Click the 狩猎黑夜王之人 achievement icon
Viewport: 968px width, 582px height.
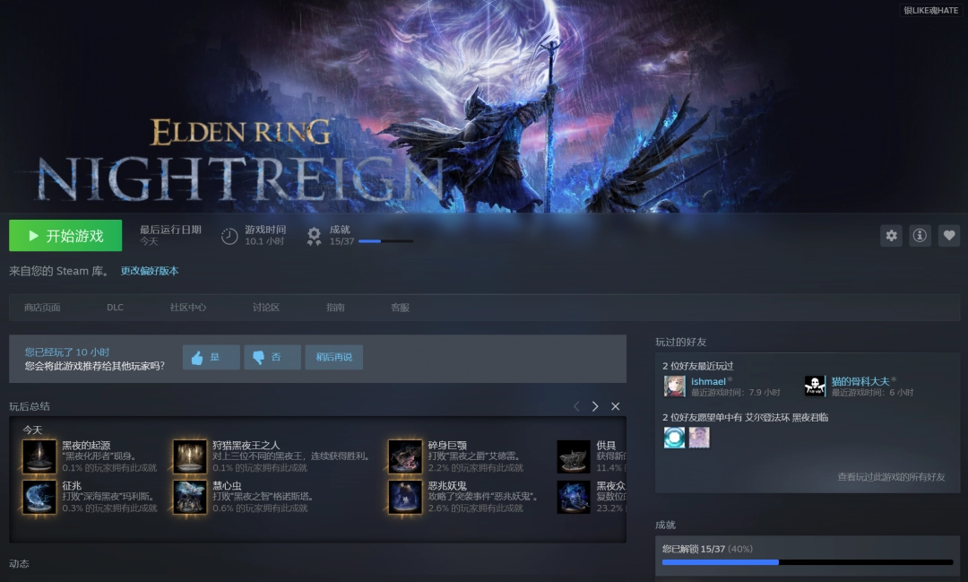[189, 456]
